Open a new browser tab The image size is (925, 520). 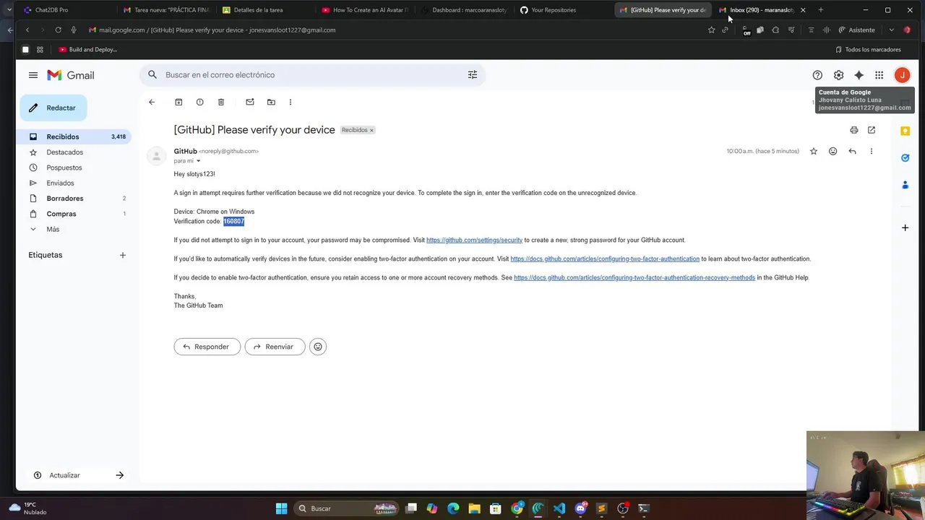(x=820, y=10)
